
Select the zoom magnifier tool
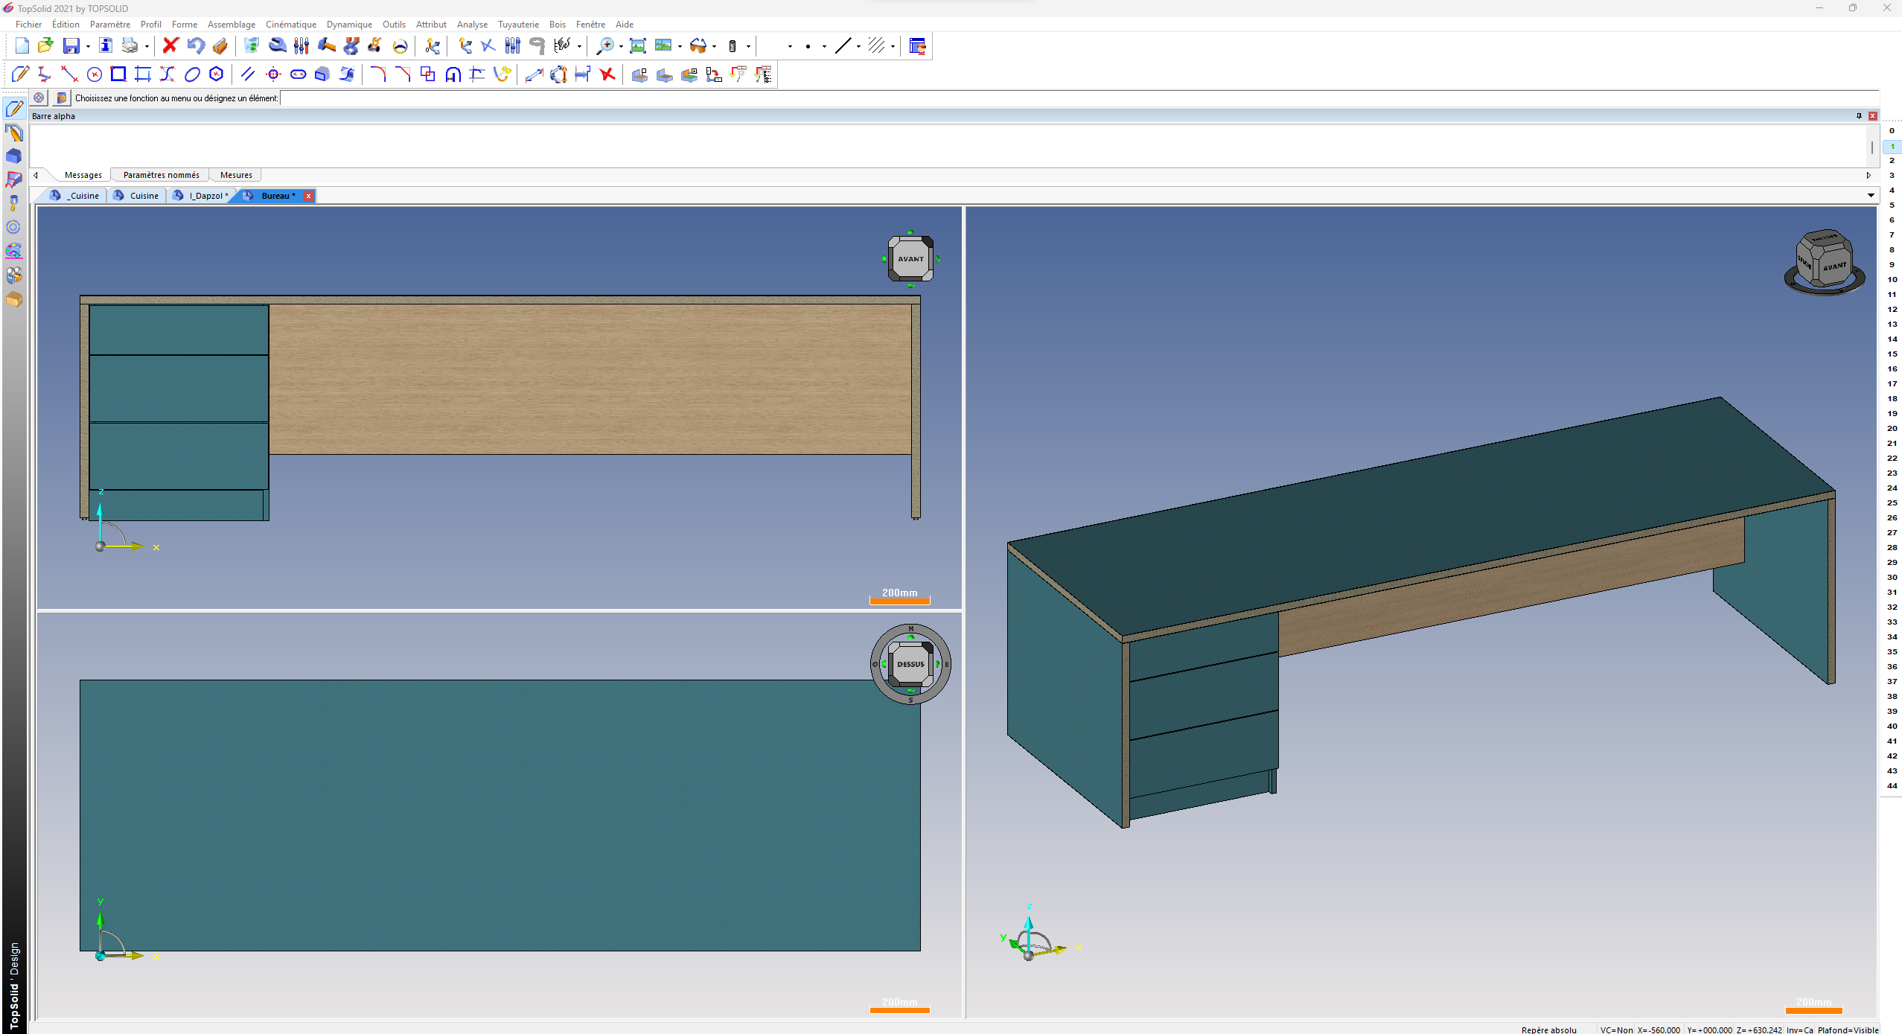tap(606, 46)
